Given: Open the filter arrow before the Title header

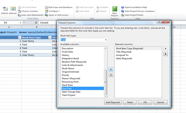Looking at the screenshot, I should pos(50,38).
